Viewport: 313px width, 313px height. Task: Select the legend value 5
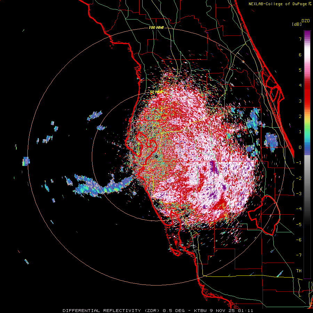tap(300, 70)
